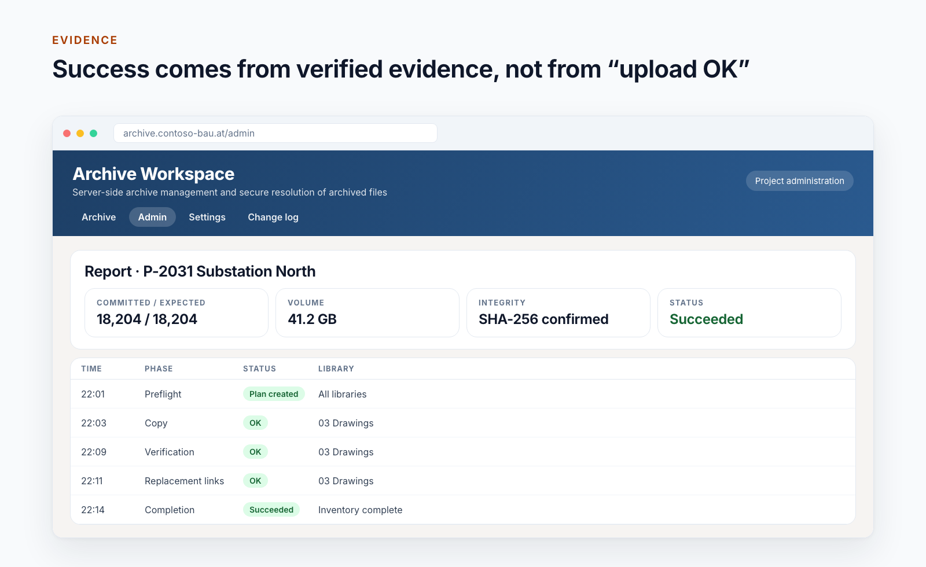The width and height of the screenshot is (926, 567).
Task: Select the 22:09 time cell
Action: (x=94, y=452)
